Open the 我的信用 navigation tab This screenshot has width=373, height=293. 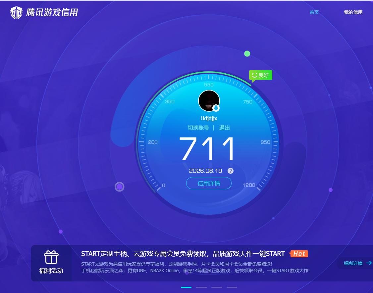click(353, 12)
